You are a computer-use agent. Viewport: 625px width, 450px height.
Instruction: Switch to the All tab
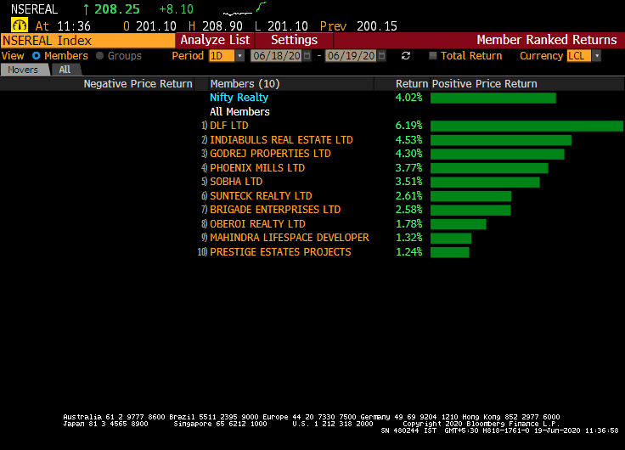tap(65, 70)
